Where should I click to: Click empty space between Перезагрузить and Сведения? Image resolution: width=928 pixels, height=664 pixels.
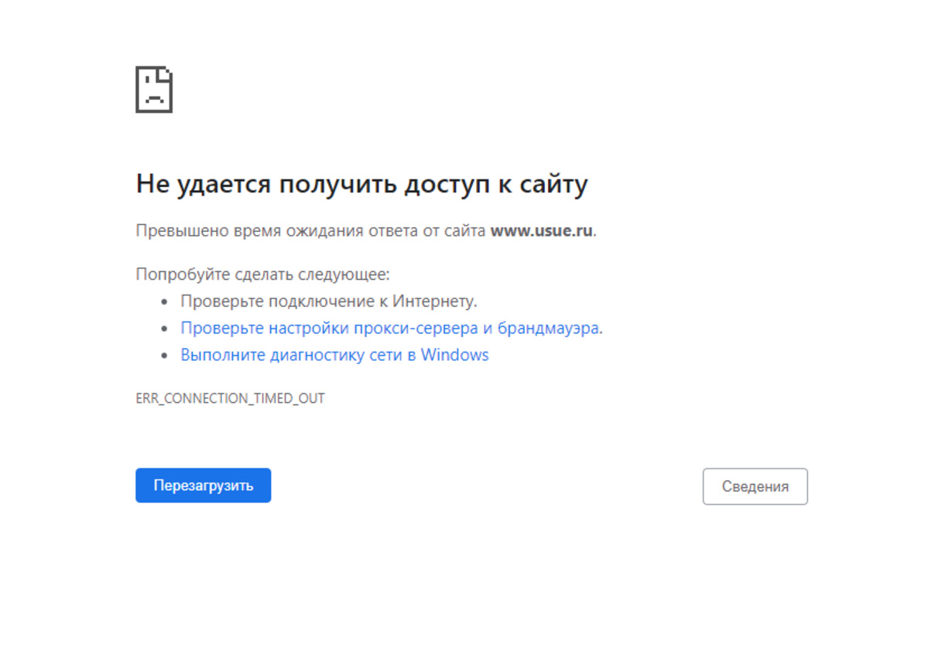click(486, 486)
